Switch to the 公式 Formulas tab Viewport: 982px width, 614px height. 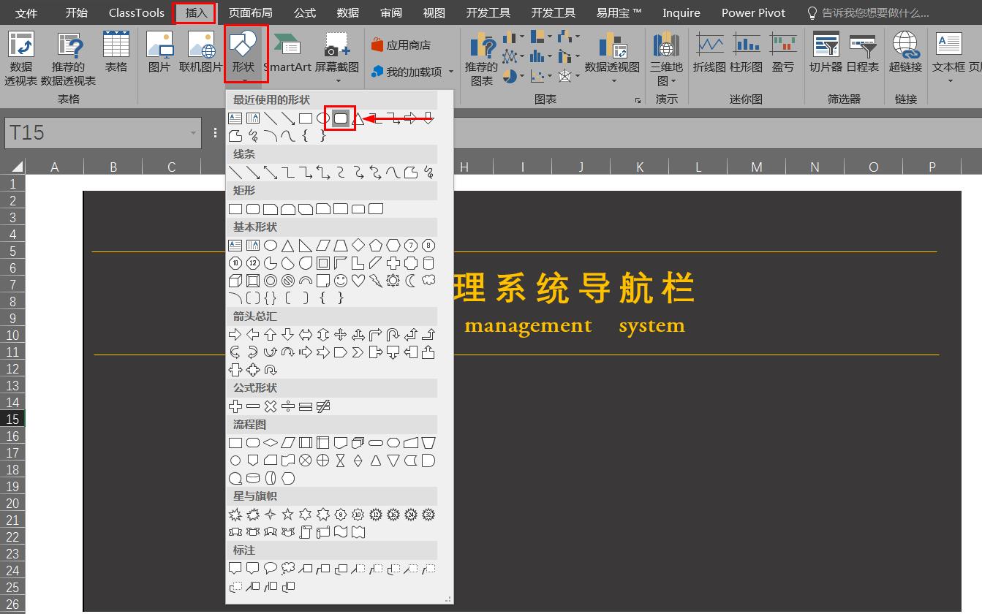[x=305, y=13]
